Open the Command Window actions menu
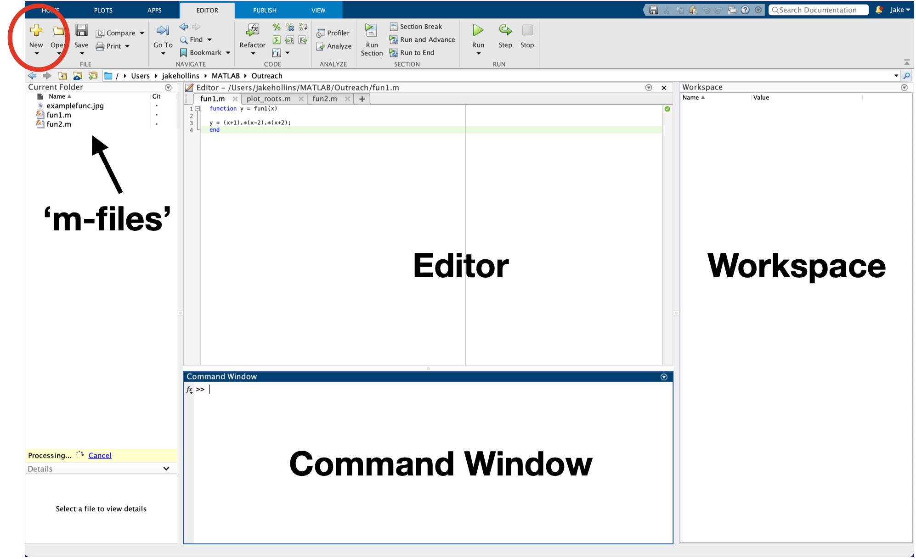 point(664,377)
